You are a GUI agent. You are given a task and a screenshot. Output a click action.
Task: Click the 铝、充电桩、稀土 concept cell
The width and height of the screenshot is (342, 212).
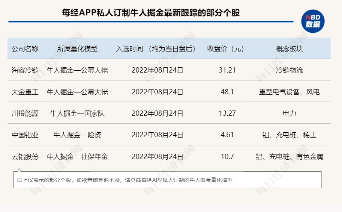point(289,135)
